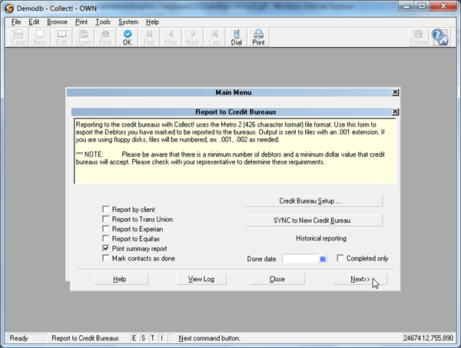Viewport: 461px width, 348px height.
Task: Click the yellow instructions text area
Action: tap(235, 151)
